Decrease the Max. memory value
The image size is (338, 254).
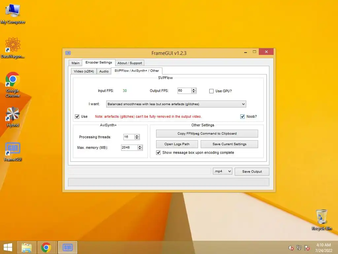[x=140, y=149]
